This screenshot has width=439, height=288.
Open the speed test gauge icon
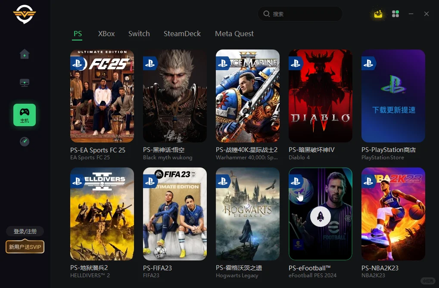coord(25,142)
